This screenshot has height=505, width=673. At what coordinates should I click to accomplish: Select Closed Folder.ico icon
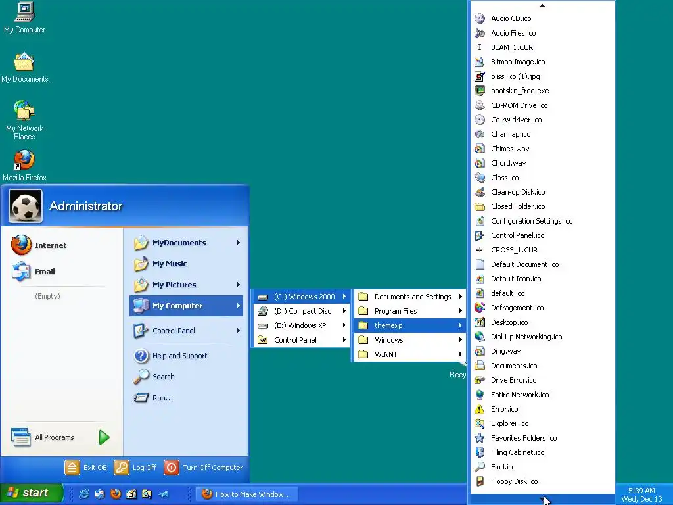[479, 206]
